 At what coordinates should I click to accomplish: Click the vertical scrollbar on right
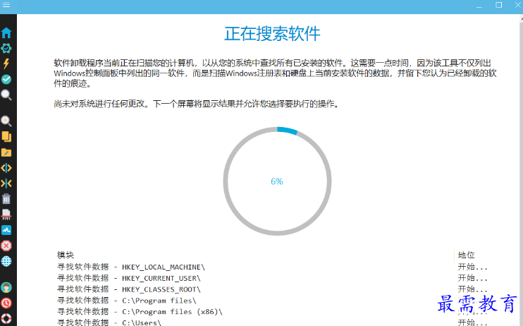pyautogui.click(x=521, y=169)
